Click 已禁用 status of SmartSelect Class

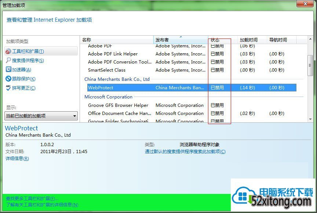tap(217, 70)
